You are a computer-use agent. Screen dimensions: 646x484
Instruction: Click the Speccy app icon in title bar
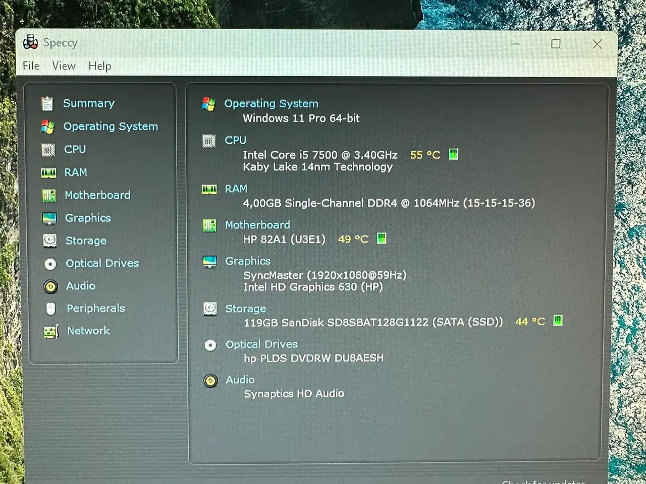[x=30, y=42]
